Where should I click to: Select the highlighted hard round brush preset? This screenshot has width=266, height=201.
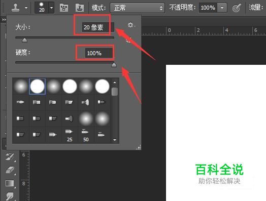[37, 86]
